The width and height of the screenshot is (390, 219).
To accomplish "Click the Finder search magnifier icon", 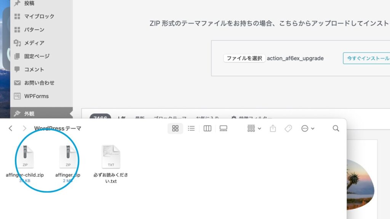I will tap(336, 129).
